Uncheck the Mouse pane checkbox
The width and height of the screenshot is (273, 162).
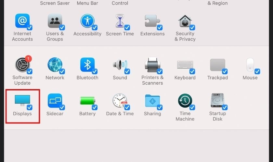(257, 71)
